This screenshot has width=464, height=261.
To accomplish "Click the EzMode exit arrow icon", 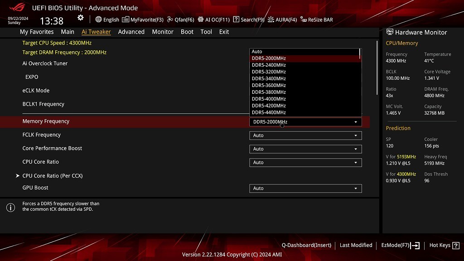I will pos(415,245).
